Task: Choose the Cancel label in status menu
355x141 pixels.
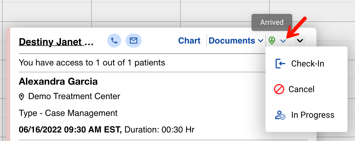Action: coord(301,89)
